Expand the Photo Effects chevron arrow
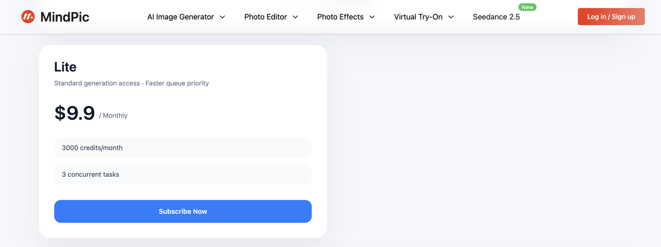 click(x=372, y=17)
